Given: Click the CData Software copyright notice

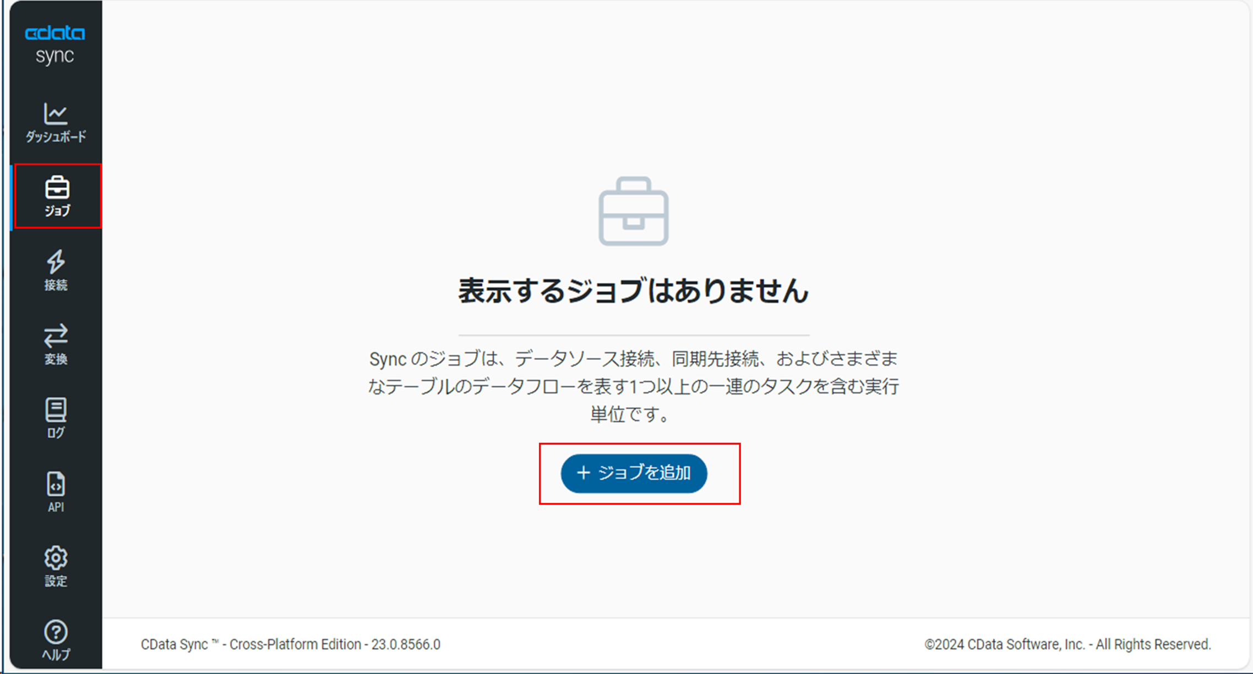Looking at the screenshot, I should (x=1067, y=644).
